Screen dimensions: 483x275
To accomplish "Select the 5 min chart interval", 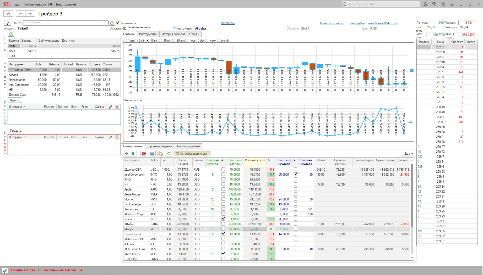I will click(136, 41).
